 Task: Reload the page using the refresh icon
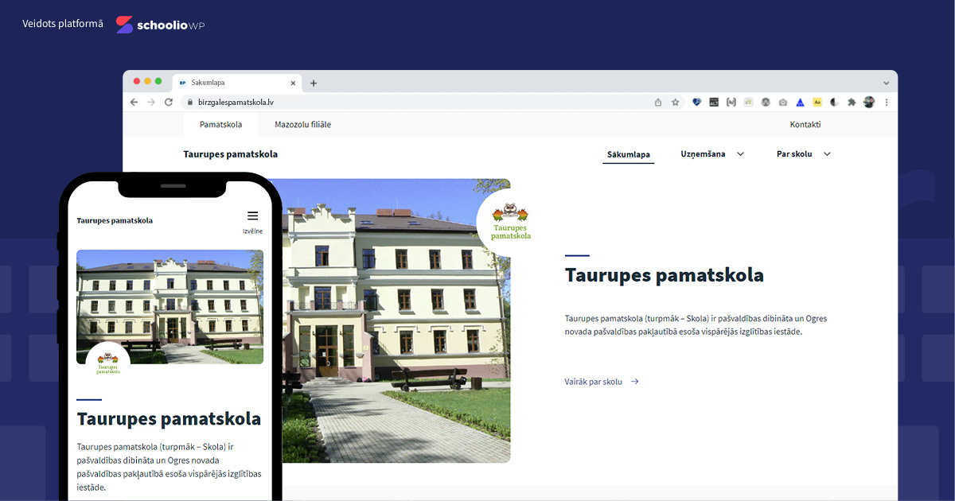pyautogui.click(x=168, y=102)
